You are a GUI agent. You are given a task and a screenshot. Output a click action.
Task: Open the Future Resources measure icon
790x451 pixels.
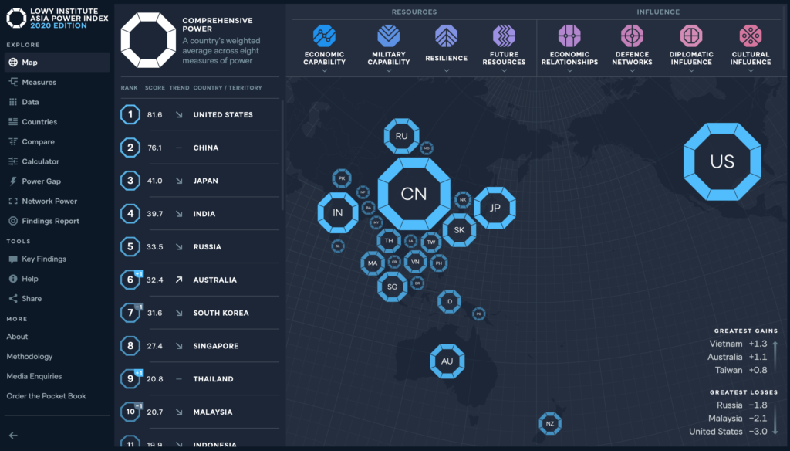[x=504, y=36]
